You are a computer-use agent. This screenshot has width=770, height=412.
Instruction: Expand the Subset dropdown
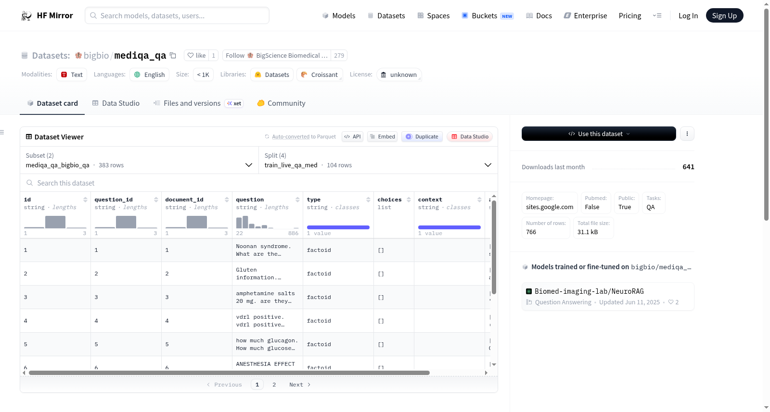pyautogui.click(x=139, y=160)
